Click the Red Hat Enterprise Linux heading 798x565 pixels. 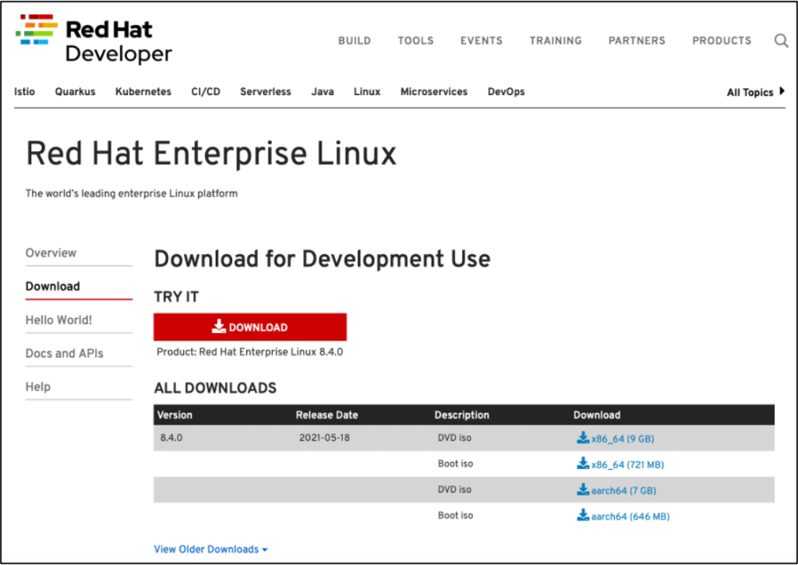tap(210, 154)
